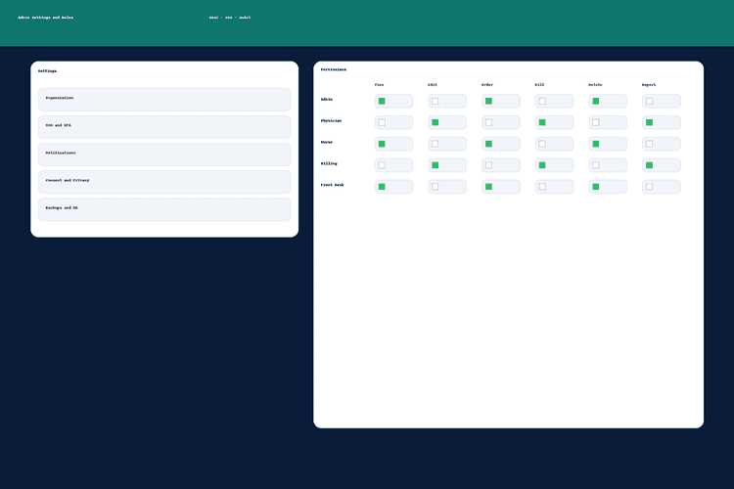Enable the Edit permission for Admin

pos(436,101)
